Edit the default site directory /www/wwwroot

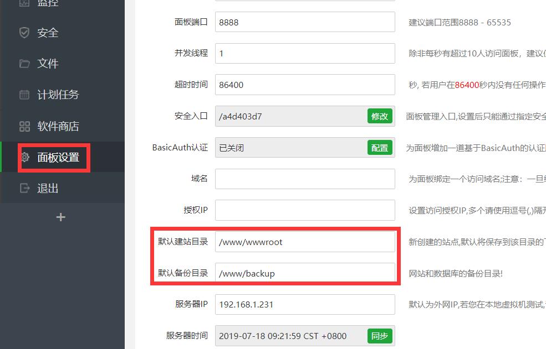pos(305,242)
